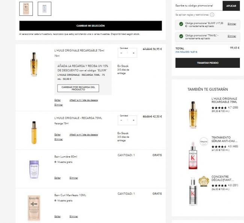
Task: Click the green checkmark for TRAVEL promo code
Action: pos(181,36)
